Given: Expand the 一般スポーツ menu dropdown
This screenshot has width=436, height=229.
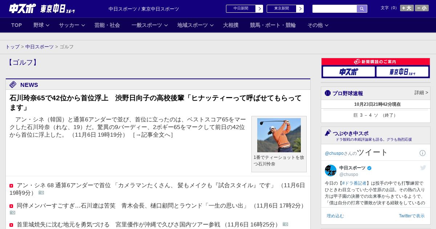Looking at the screenshot, I should 166,25.
